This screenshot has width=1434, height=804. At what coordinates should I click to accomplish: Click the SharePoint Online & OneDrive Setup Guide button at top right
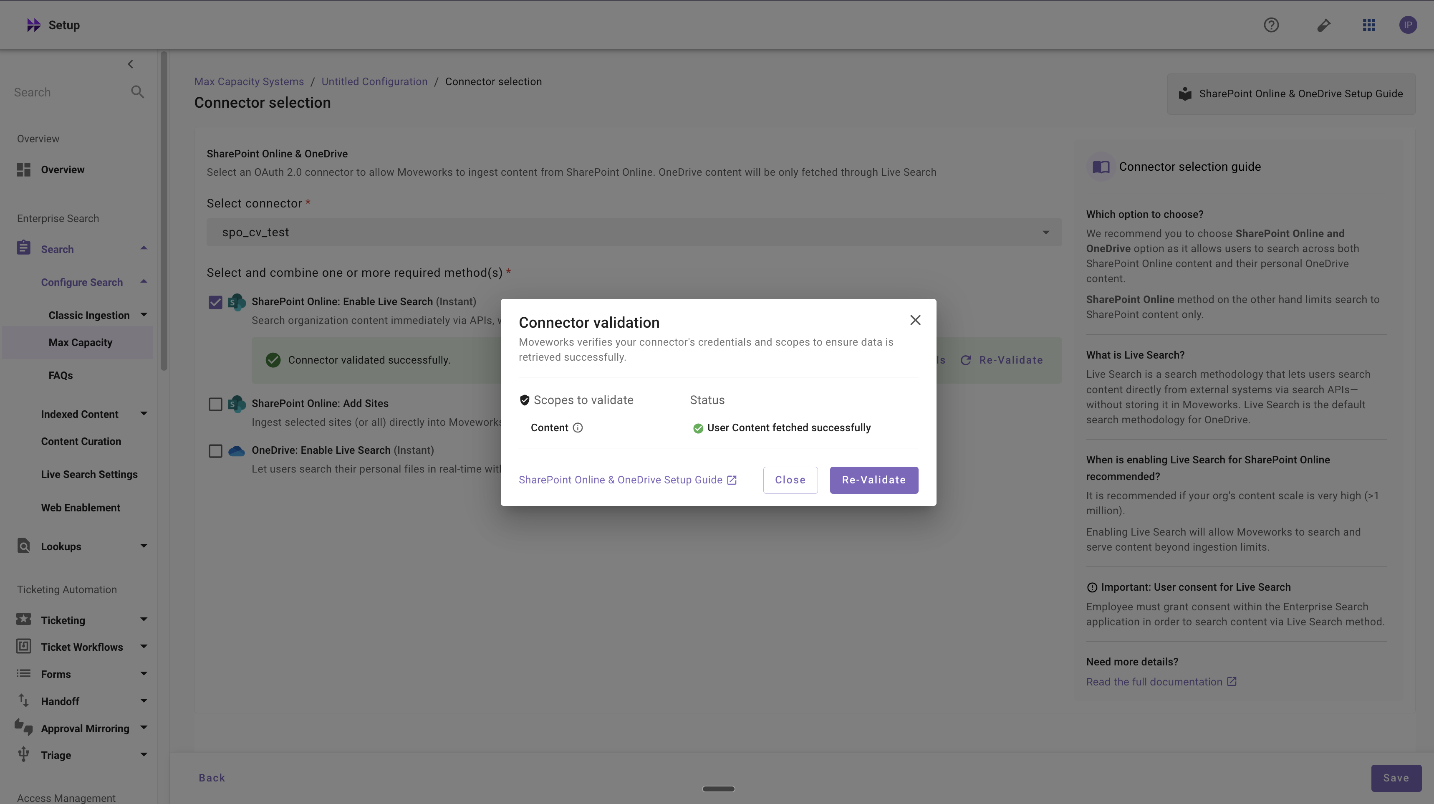pyautogui.click(x=1291, y=94)
